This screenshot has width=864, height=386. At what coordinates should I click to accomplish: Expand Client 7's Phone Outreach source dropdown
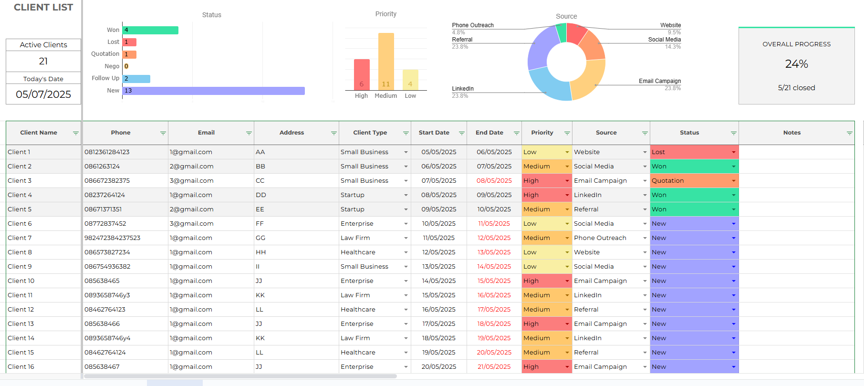pyautogui.click(x=645, y=238)
